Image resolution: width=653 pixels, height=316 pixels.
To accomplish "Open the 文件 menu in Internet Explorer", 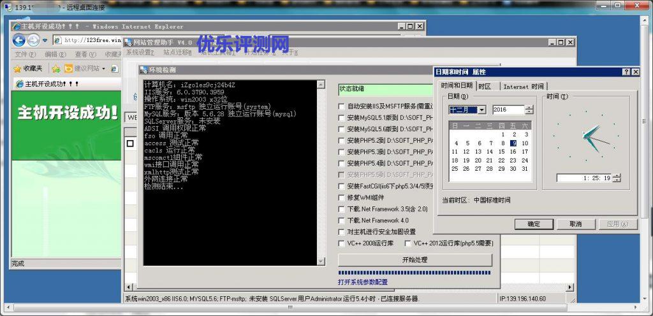I will point(26,54).
